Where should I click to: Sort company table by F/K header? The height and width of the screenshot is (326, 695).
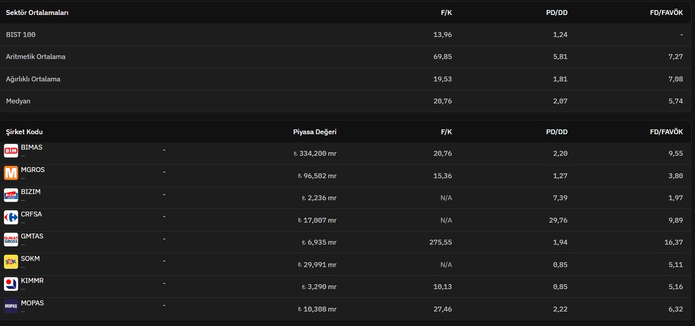446,132
